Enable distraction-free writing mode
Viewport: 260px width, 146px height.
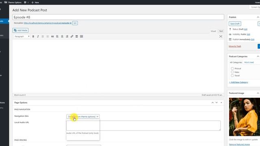(x=221, y=36)
